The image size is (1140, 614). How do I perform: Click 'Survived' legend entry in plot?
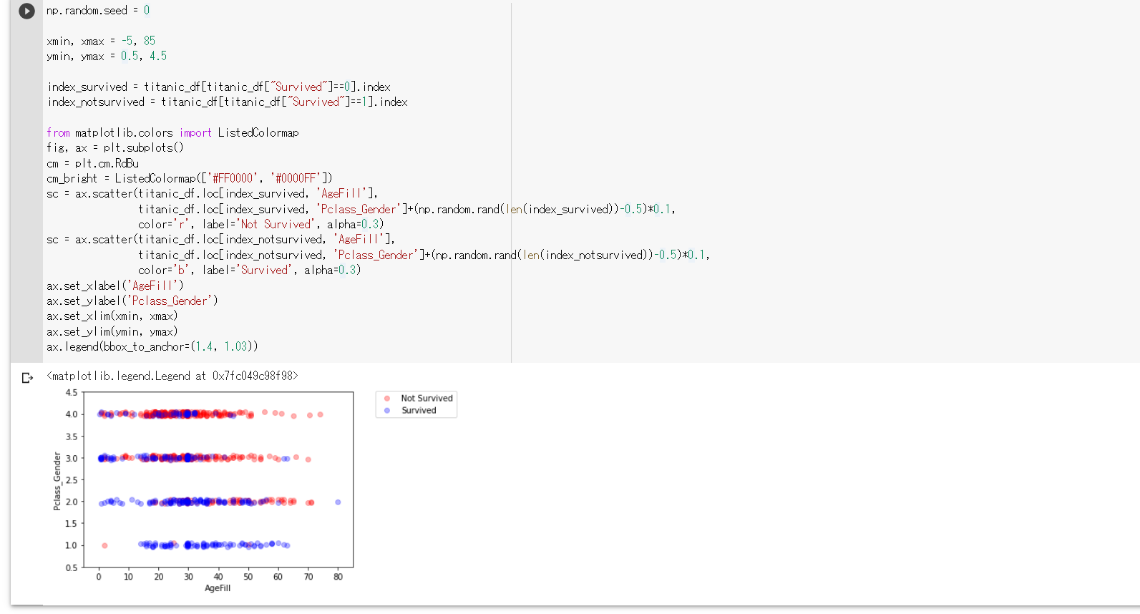pyautogui.click(x=419, y=410)
